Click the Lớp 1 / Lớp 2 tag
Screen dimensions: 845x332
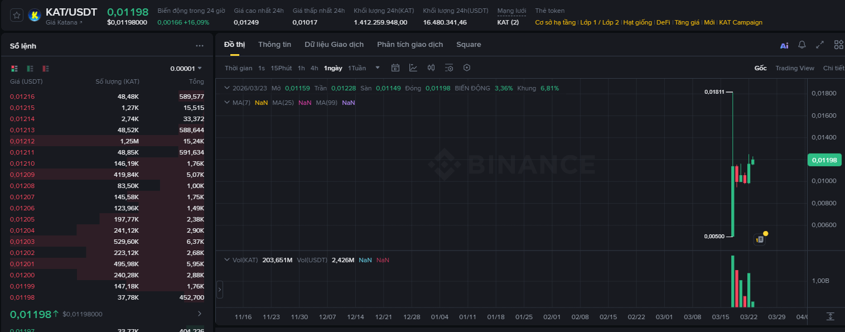(x=600, y=23)
